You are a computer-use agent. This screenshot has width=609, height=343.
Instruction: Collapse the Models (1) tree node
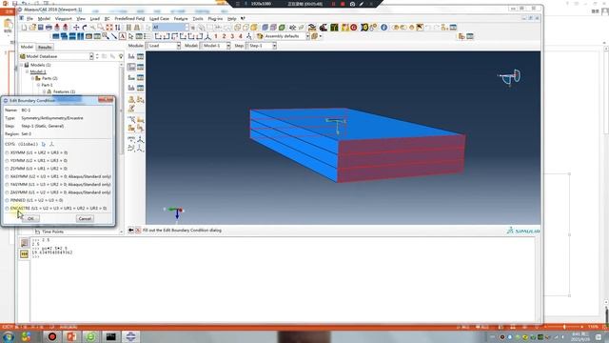tap(21, 66)
